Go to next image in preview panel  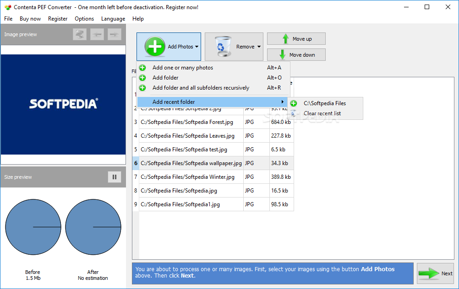[x=115, y=34]
